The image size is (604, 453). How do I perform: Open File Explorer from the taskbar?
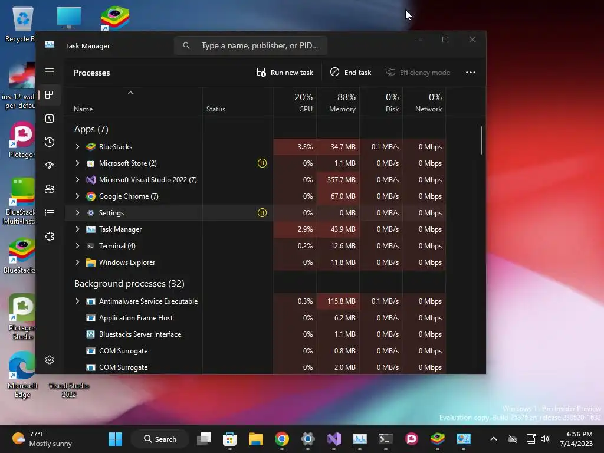tap(256, 439)
